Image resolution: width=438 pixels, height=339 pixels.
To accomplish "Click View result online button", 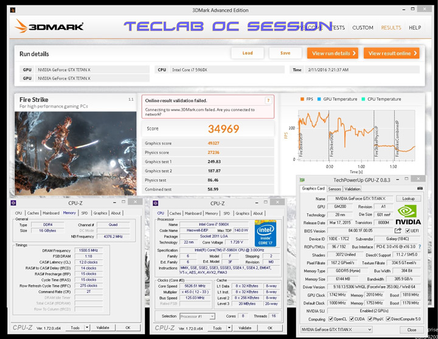I will (391, 53).
